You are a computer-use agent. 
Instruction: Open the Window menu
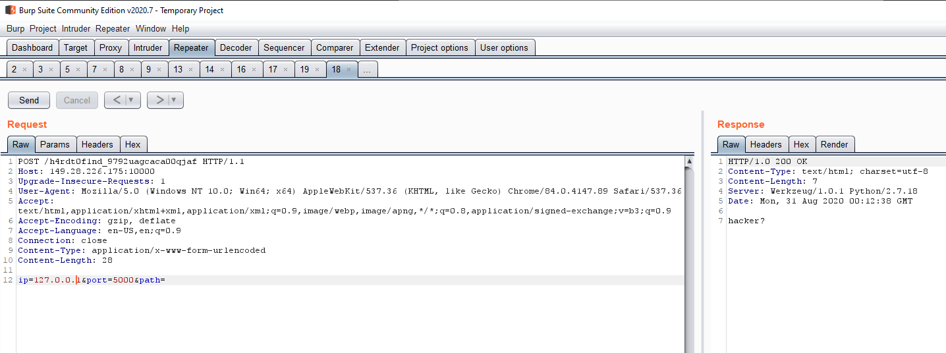click(x=151, y=28)
